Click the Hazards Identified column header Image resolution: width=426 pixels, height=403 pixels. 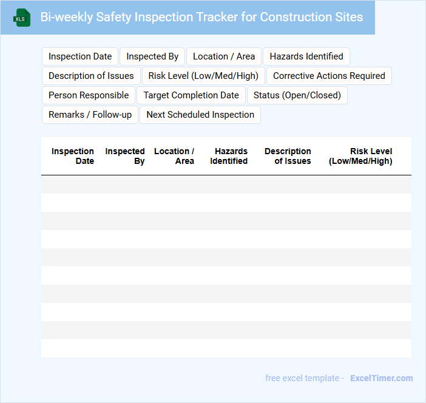[x=229, y=156]
